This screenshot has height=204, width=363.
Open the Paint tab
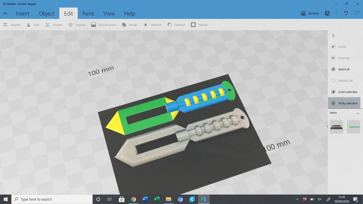point(88,13)
